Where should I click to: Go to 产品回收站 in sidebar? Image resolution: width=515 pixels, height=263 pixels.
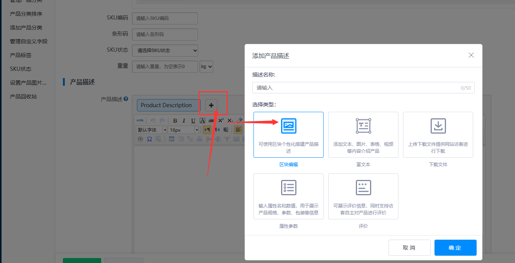pyautogui.click(x=23, y=96)
